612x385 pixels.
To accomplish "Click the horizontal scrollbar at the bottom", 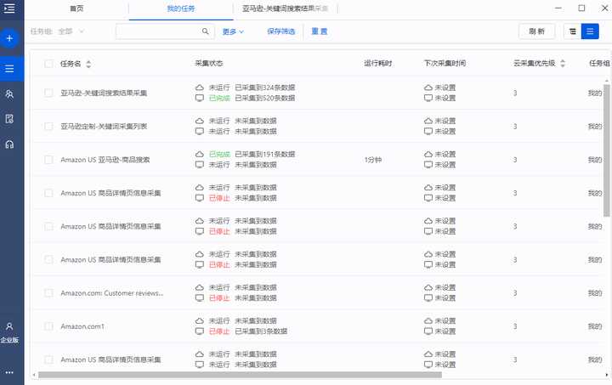I will coord(240,375).
